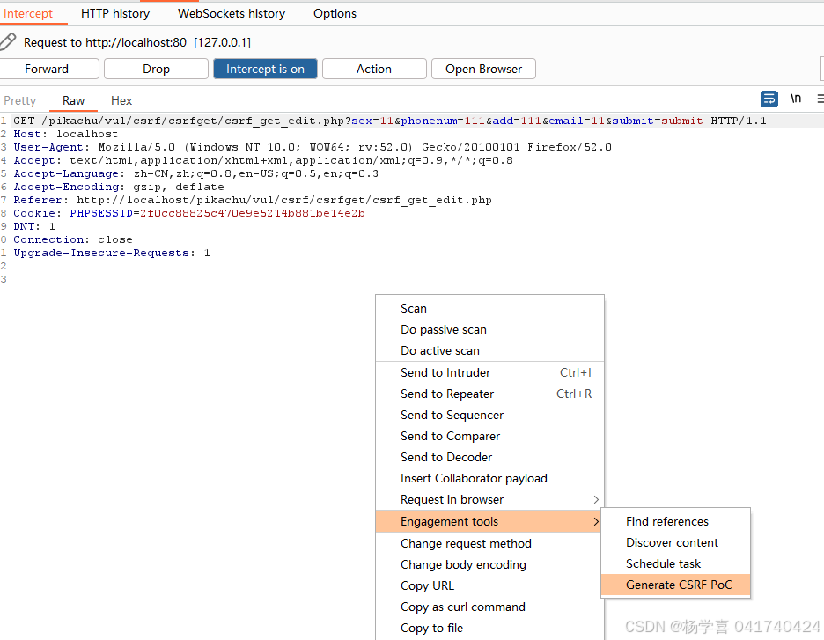Toggle the \n non-printable characters icon

pyautogui.click(x=796, y=99)
